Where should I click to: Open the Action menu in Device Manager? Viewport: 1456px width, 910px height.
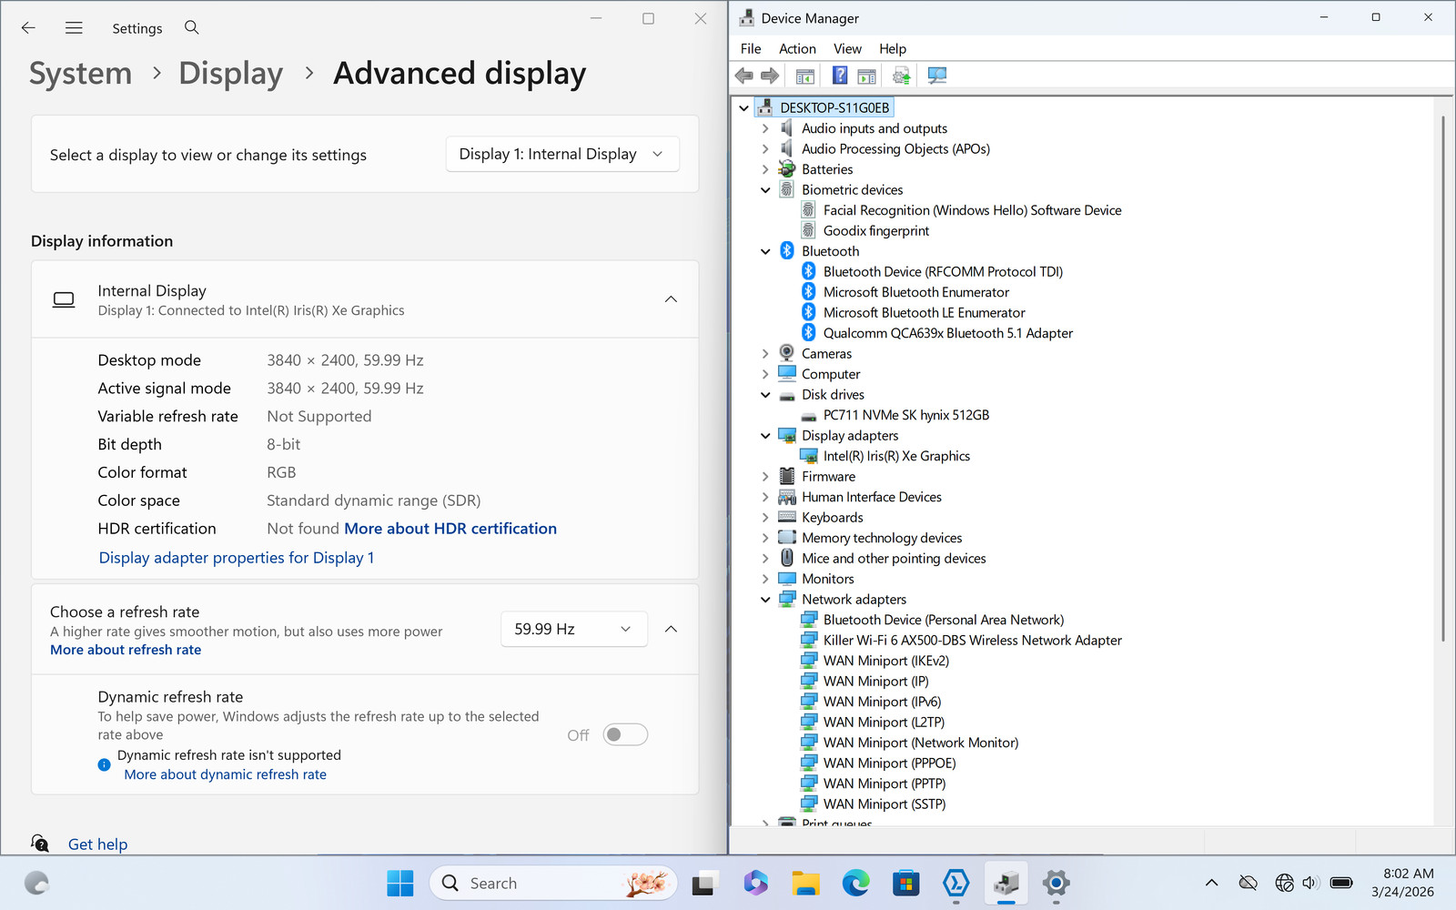coord(797,49)
